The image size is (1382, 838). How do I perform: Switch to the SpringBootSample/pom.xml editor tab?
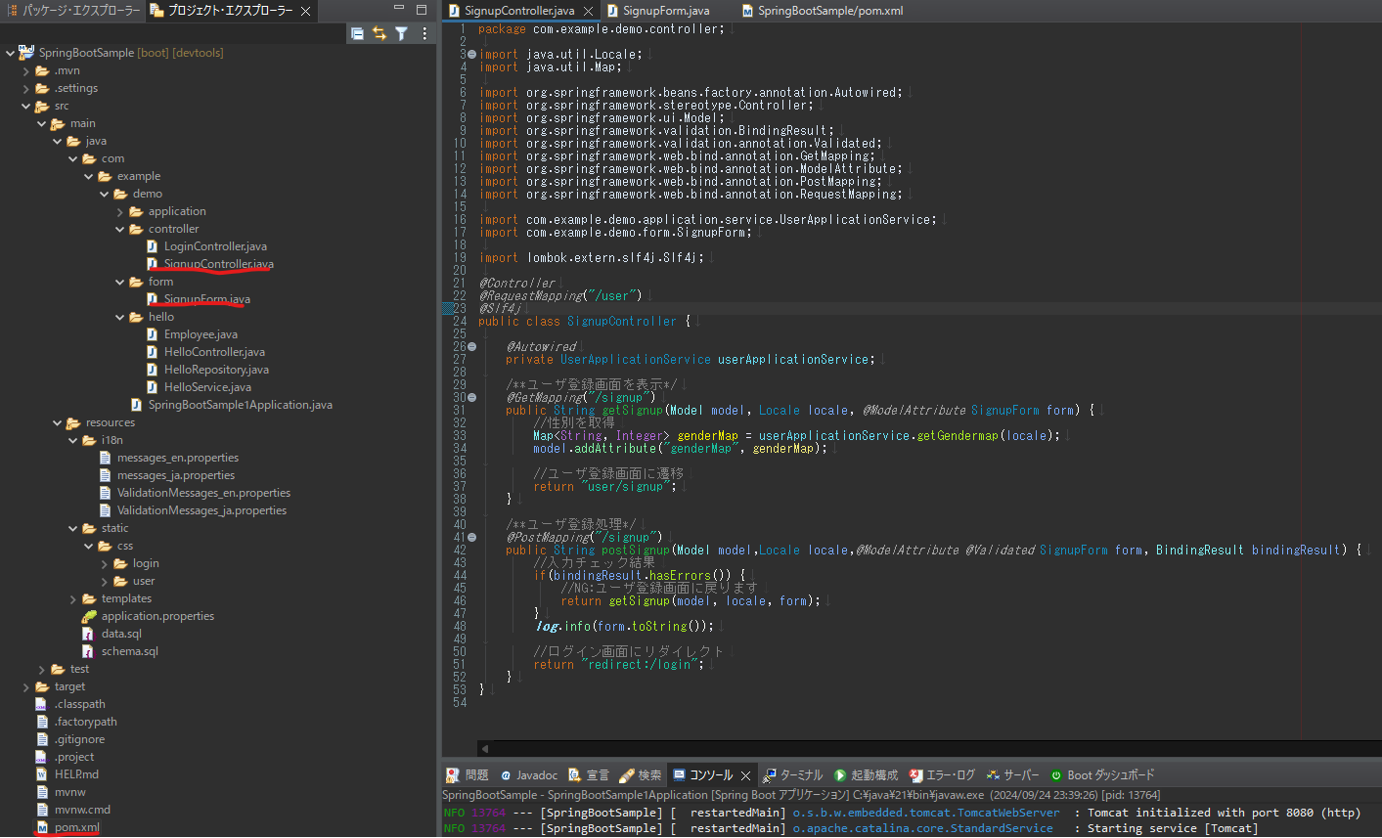pos(829,11)
